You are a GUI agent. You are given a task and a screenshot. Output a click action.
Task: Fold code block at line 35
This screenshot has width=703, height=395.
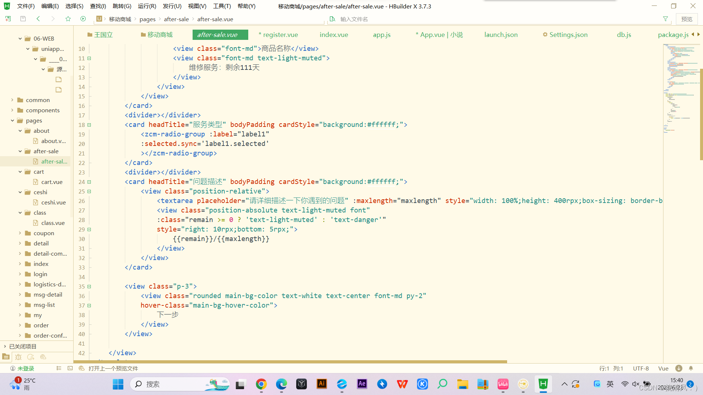point(89,286)
